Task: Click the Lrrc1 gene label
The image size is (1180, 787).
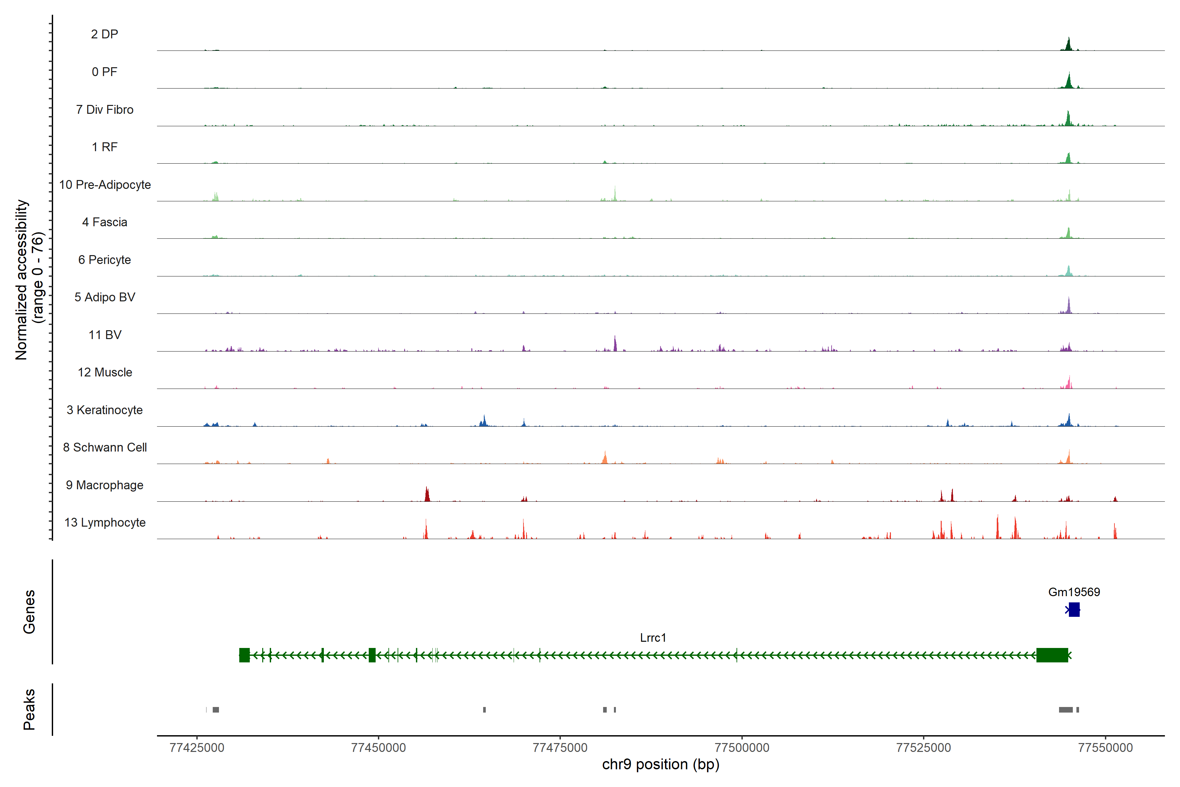Action: (x=653, y=637)
